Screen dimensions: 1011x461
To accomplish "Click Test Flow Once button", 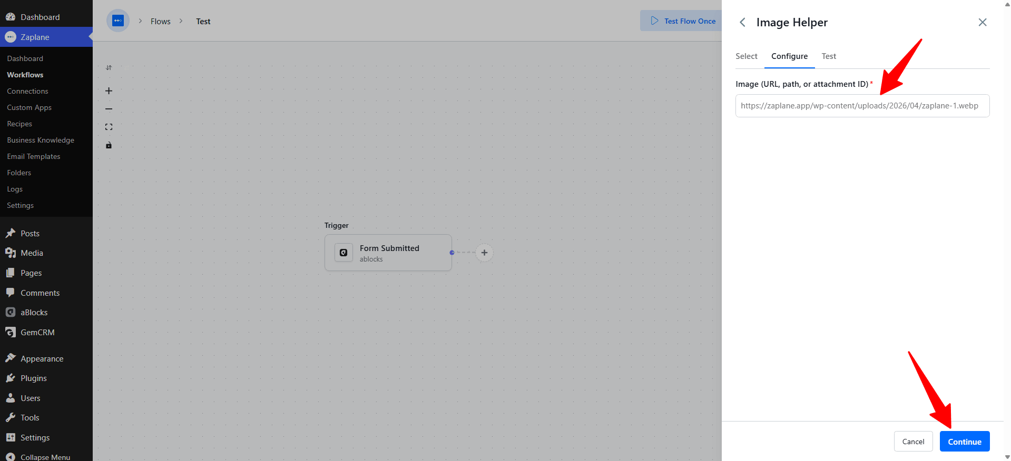I will [682, 21].
